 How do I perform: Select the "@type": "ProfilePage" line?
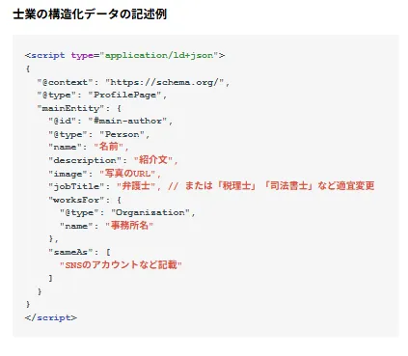click(102, 96)
